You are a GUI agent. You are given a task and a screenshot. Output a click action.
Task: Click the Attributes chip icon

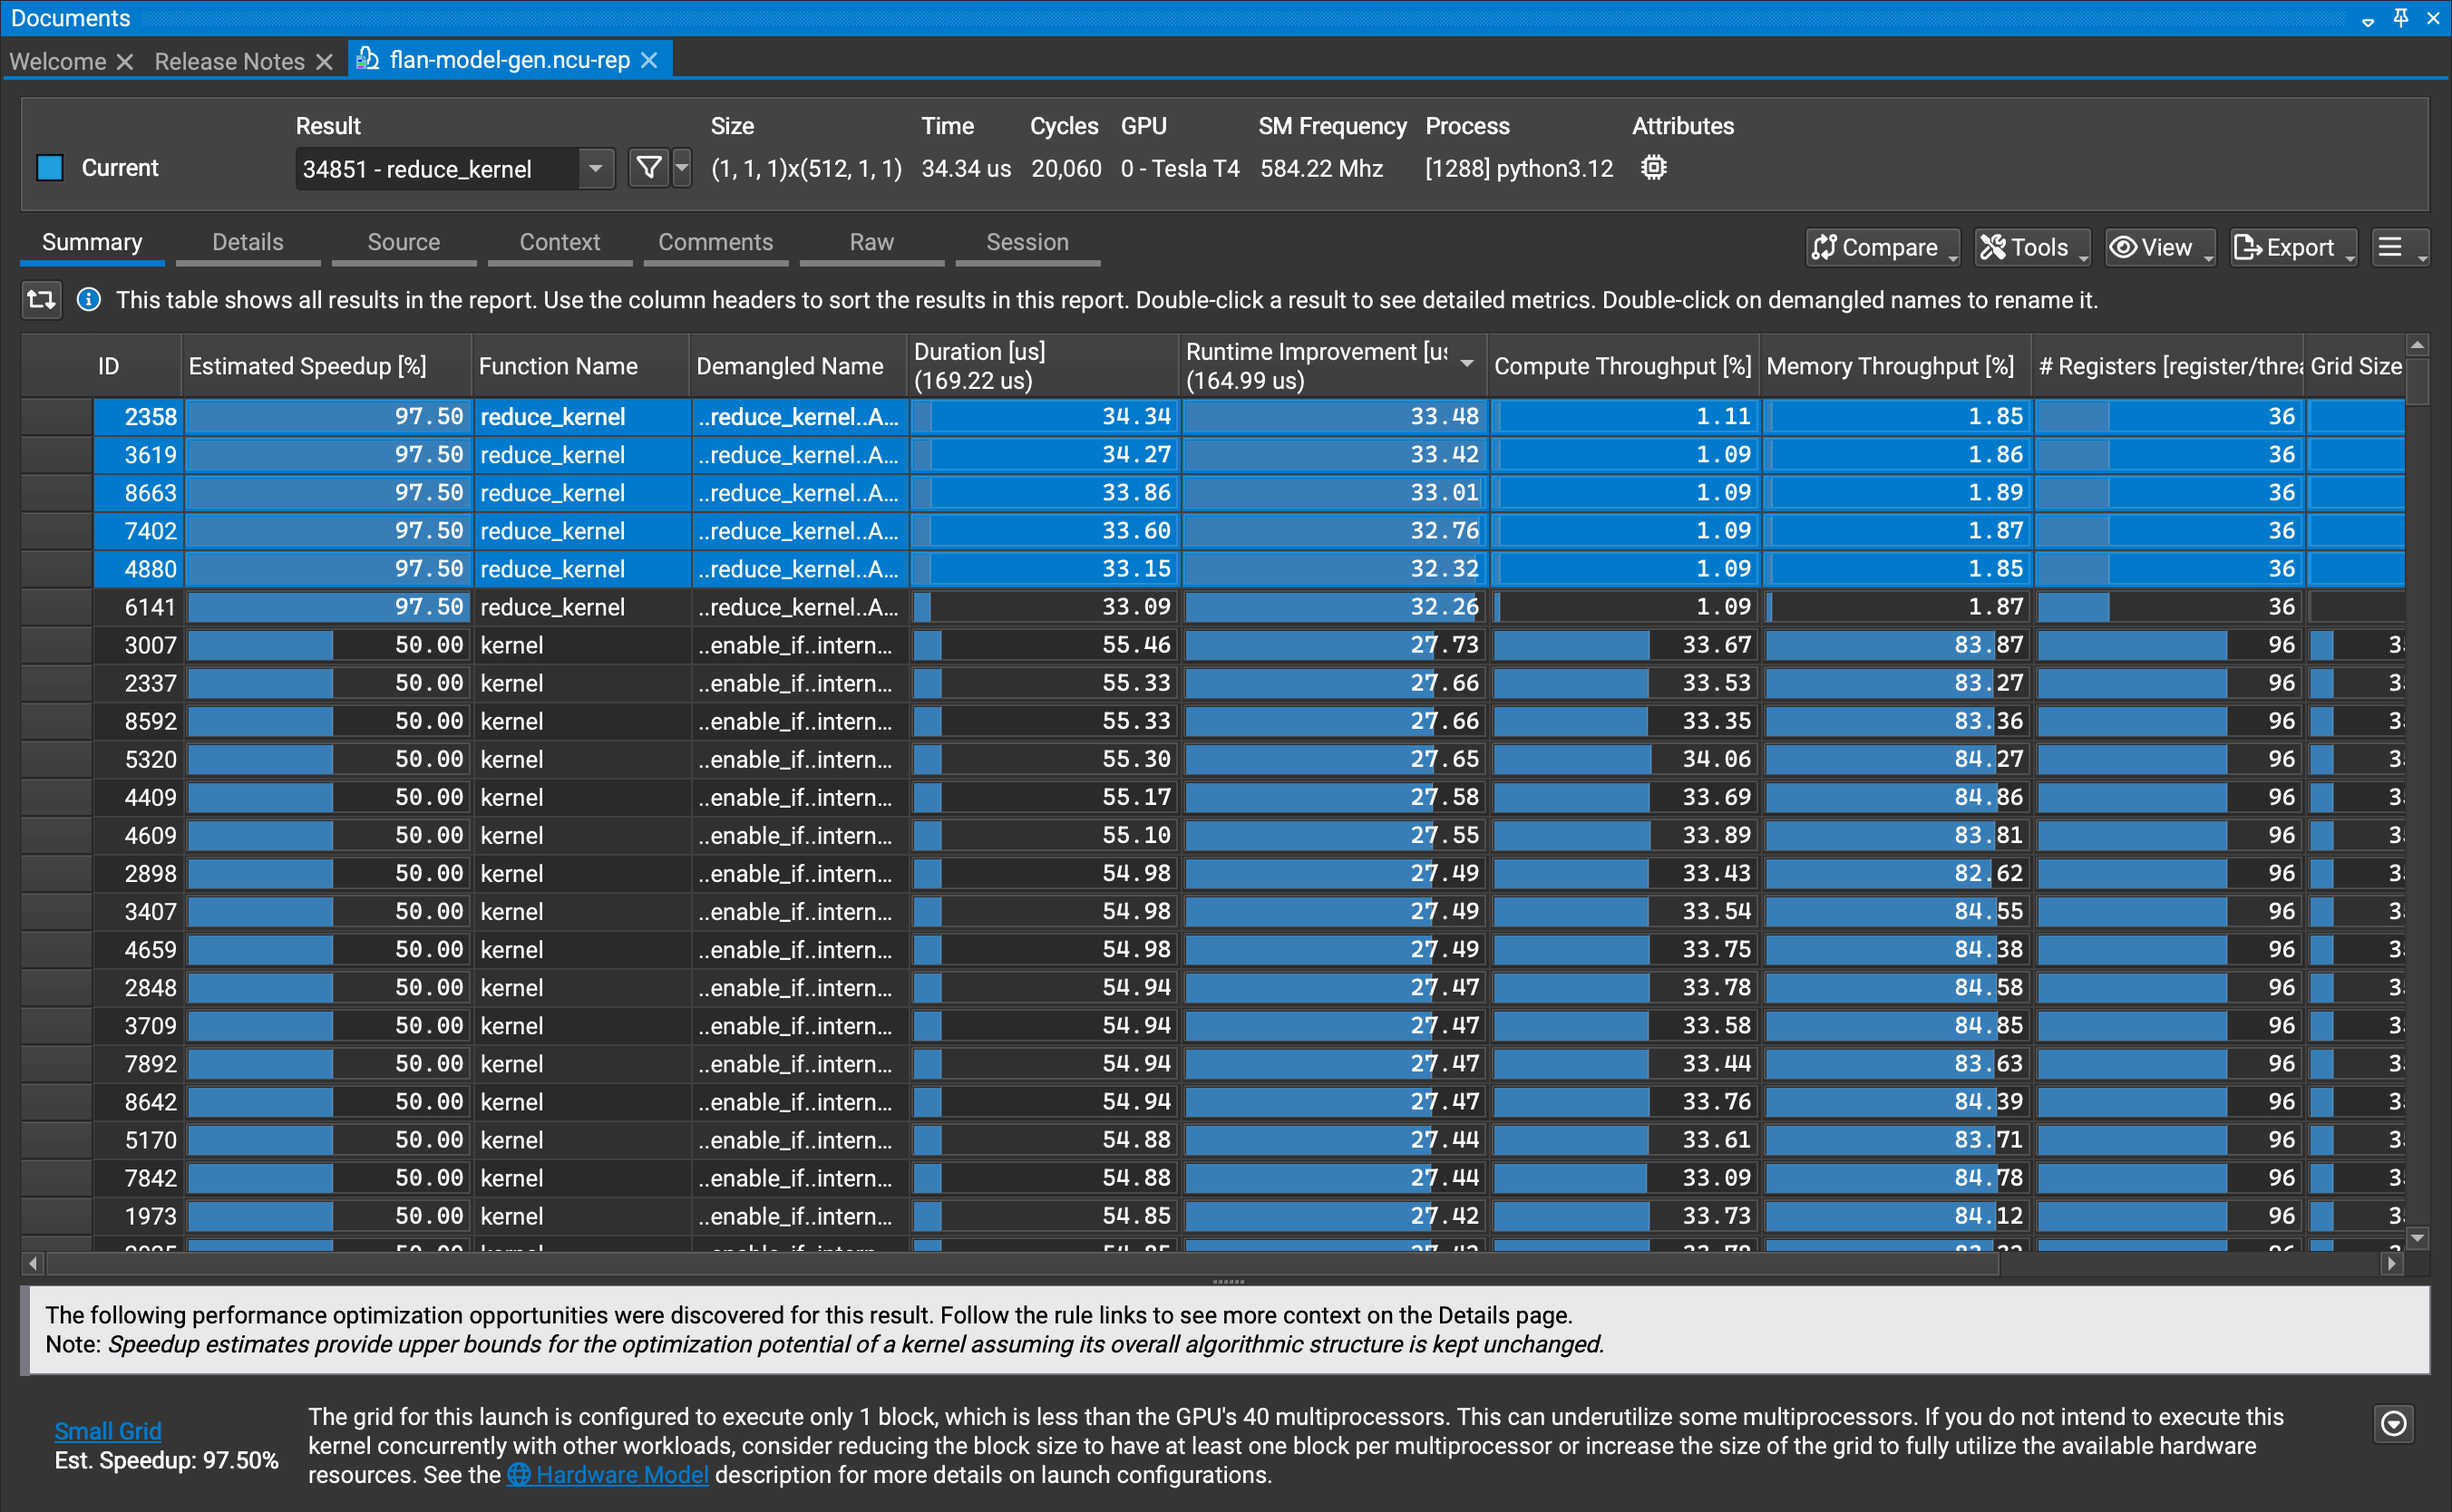(1654, 167)
